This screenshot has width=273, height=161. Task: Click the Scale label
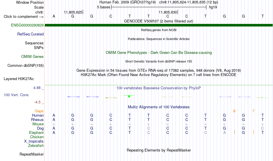(x=39, y=7)
